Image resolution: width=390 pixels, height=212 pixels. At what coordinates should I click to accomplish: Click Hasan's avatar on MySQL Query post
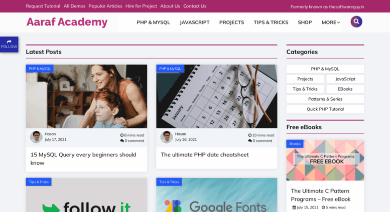pos(36,137)
